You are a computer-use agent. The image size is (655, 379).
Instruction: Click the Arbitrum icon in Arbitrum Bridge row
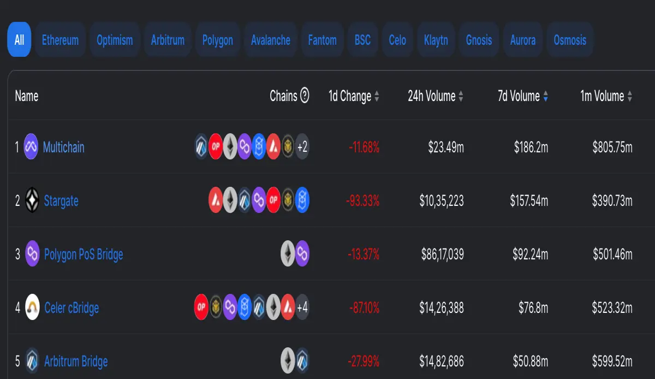coord(302,362)
